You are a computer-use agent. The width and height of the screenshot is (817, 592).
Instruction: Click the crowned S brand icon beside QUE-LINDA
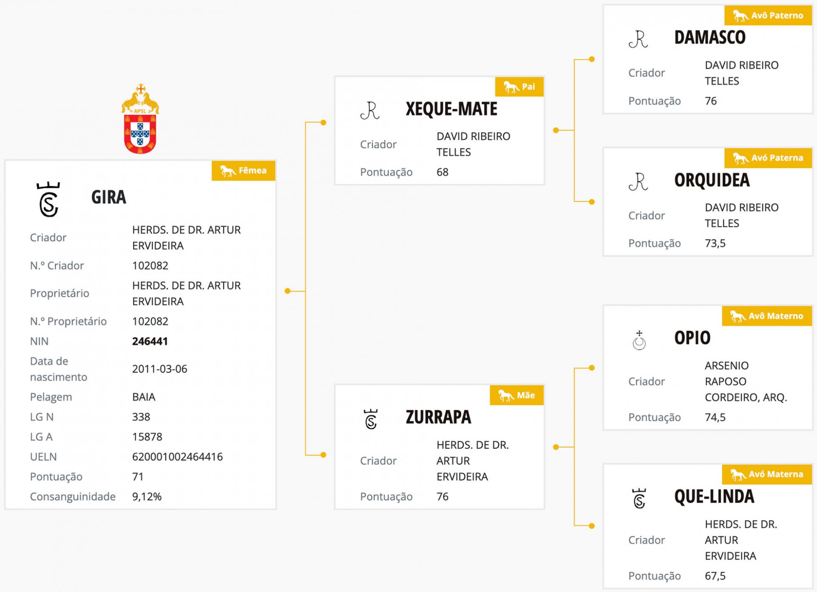tap(639, 499)
